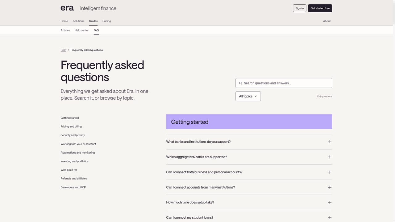Open the Pricing navigation item
Screen dimensions: 395x222
[x=106, y=21]
